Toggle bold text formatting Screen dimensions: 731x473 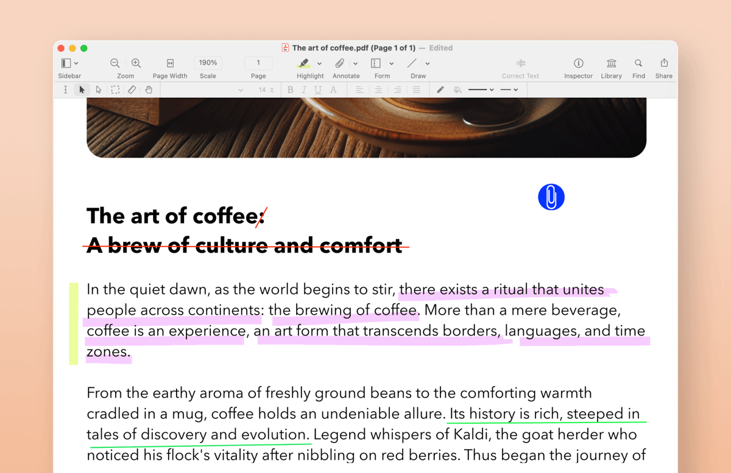291,89
